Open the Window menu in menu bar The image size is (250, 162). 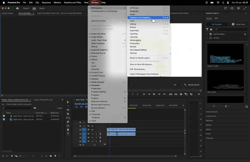click(x=95, y=3)
